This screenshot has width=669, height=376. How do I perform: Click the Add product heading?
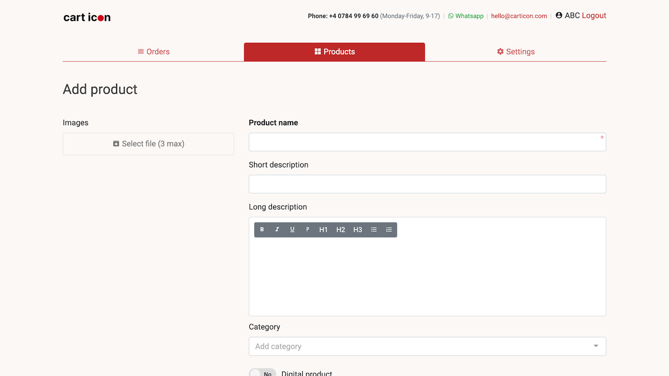point(100,89)
